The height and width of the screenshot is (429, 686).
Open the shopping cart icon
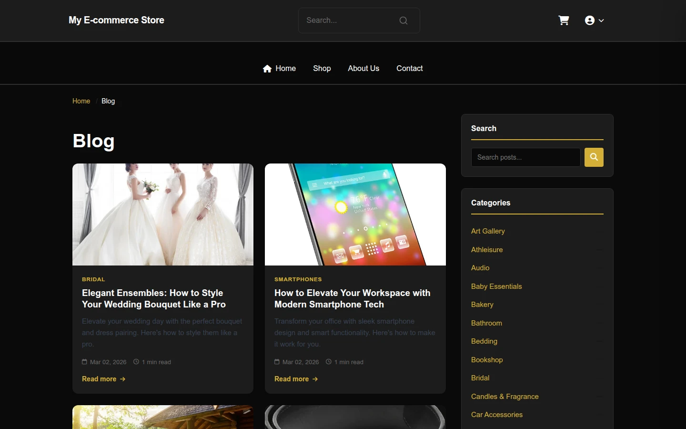(x=564, y=20)
